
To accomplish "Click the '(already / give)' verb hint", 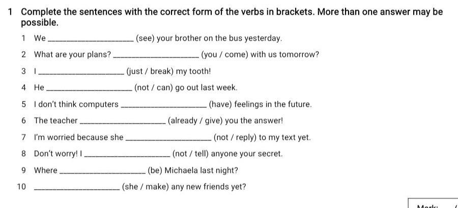I will click(x=195, y=121).
